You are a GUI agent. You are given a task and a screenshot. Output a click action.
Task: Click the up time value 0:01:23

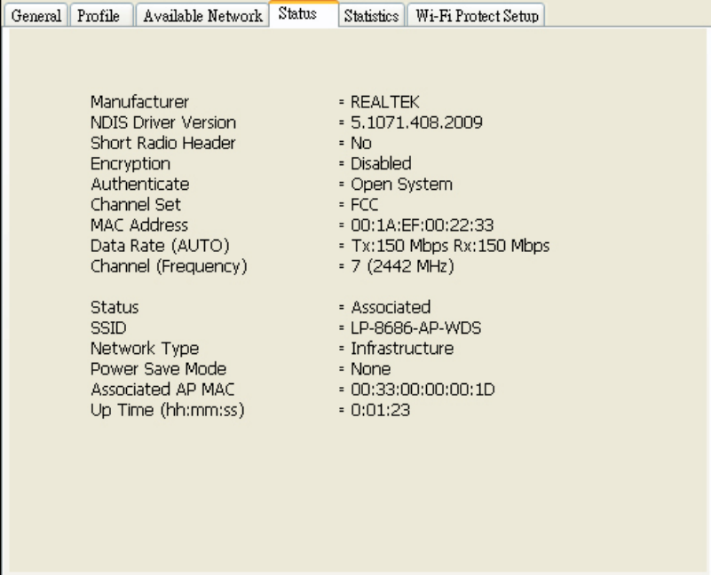381,410
